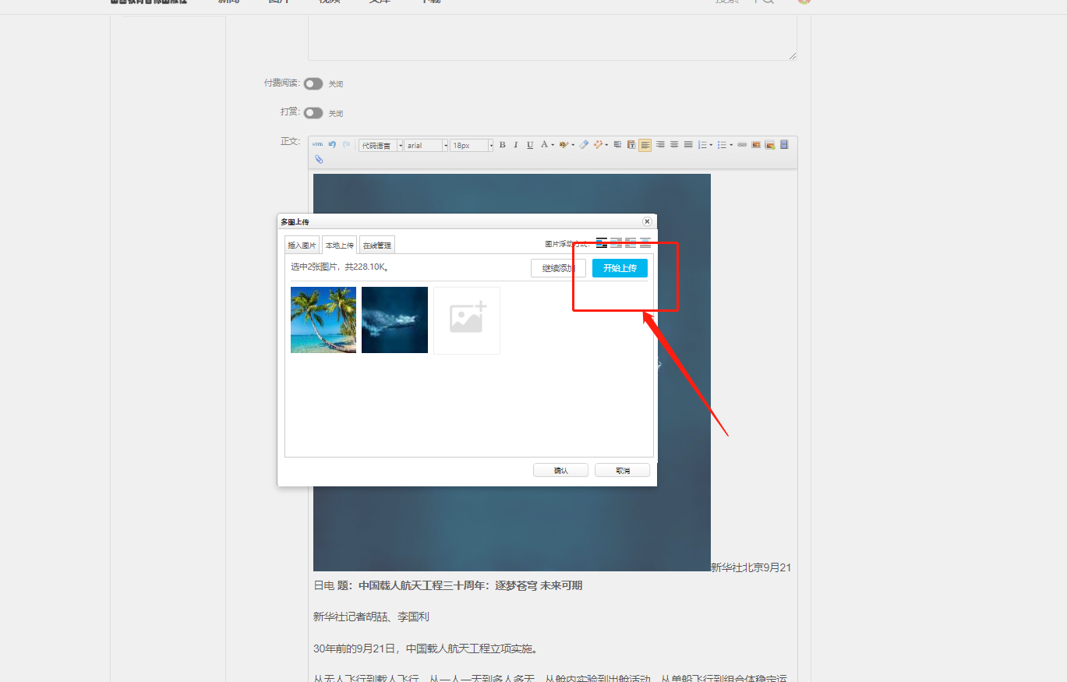Align text left in editor
The width and height of the screenshot is (1067, 682).
[645, 145]
